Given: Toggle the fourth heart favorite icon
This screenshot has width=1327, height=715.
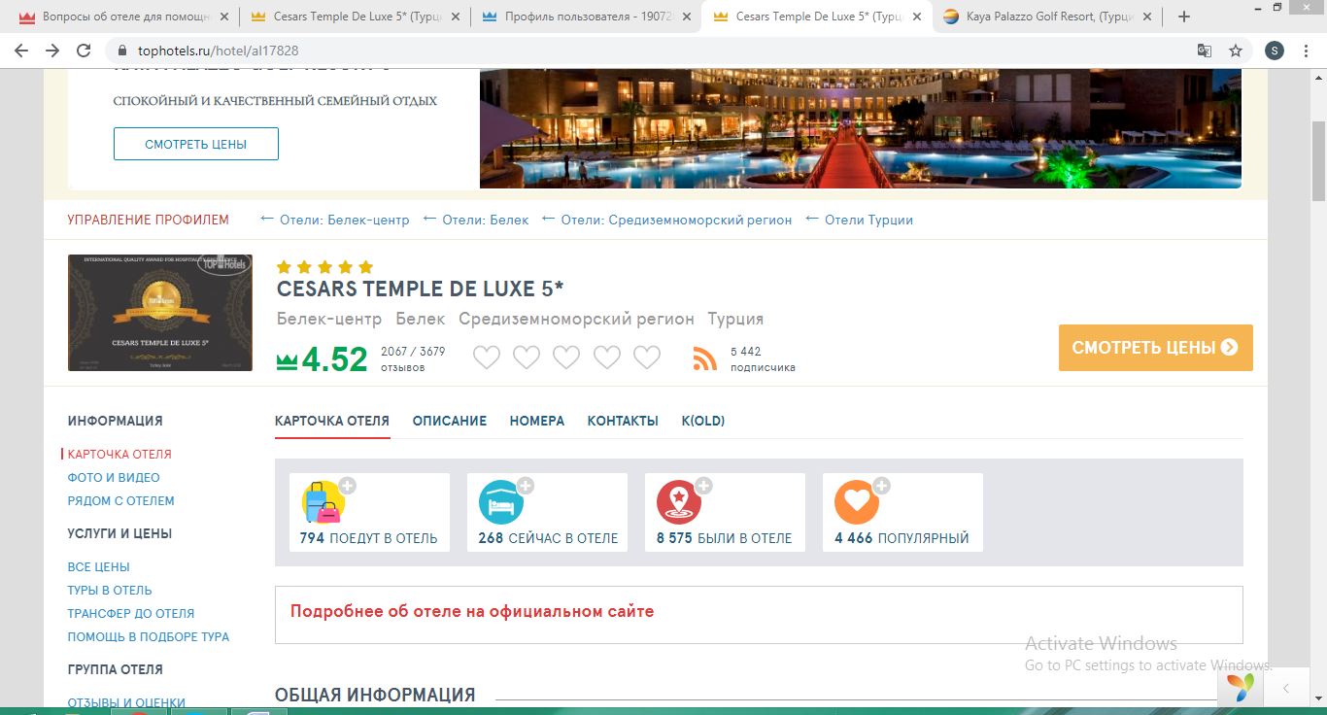Looking at the screenshot, I should point(607,357).
